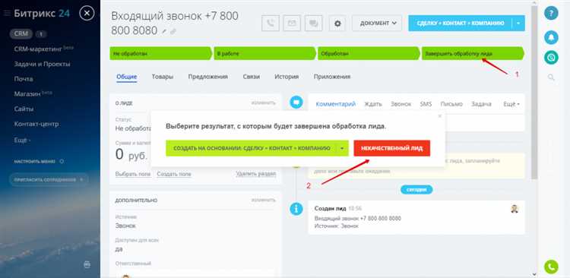570x278 pixels.
Task: Select the Звонок timeline tab
Action: pyautogui.click(x=401, y=104)
